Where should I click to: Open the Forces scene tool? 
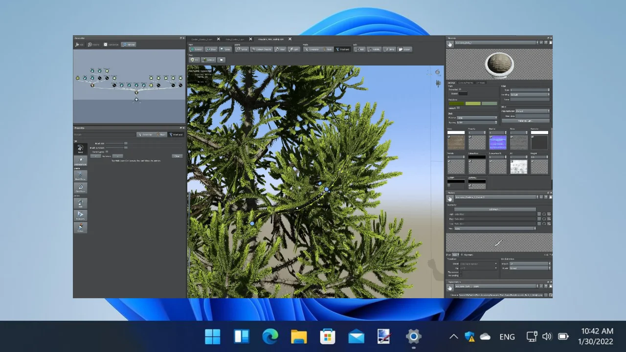pos(242,49)
